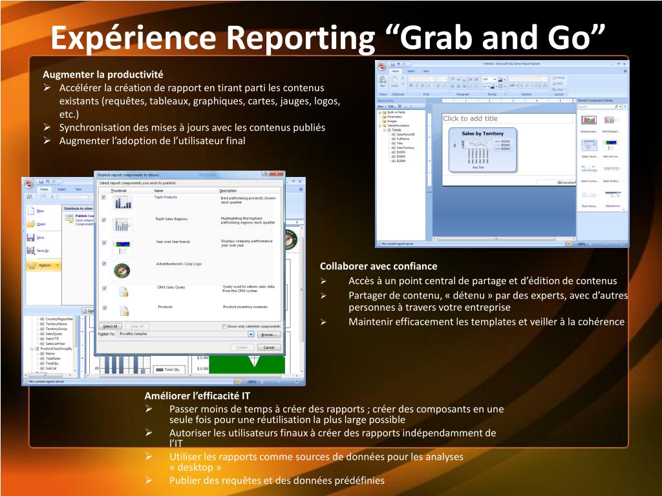Click the Save icon in Report Builder quick access toolbar

pos(392,65)
